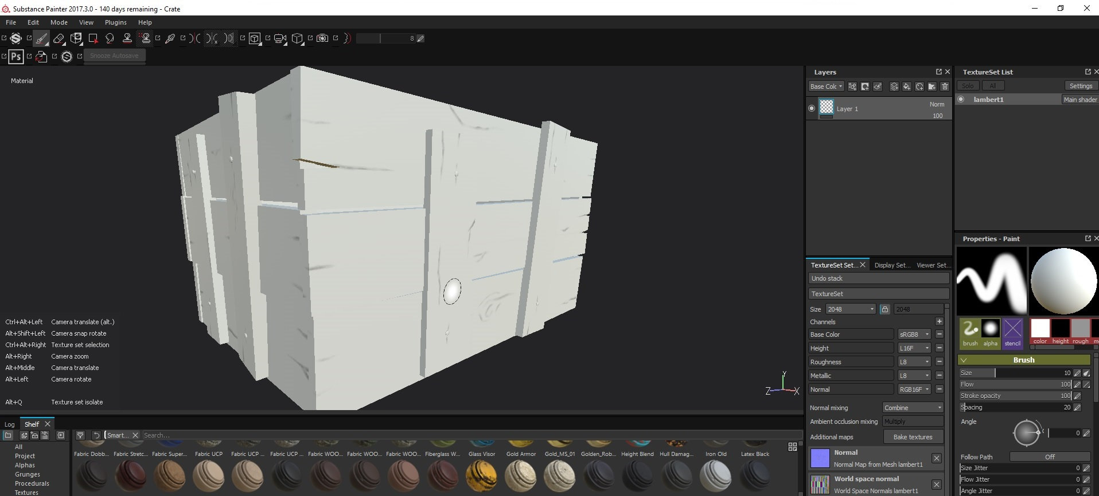Viewport: 1099px width, 496px height.
Task: Toggle lambert1 texture set visibility
Action: point(961,99)
